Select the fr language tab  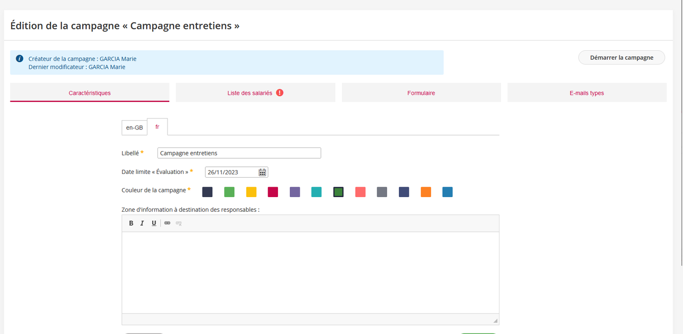[157, 127]
